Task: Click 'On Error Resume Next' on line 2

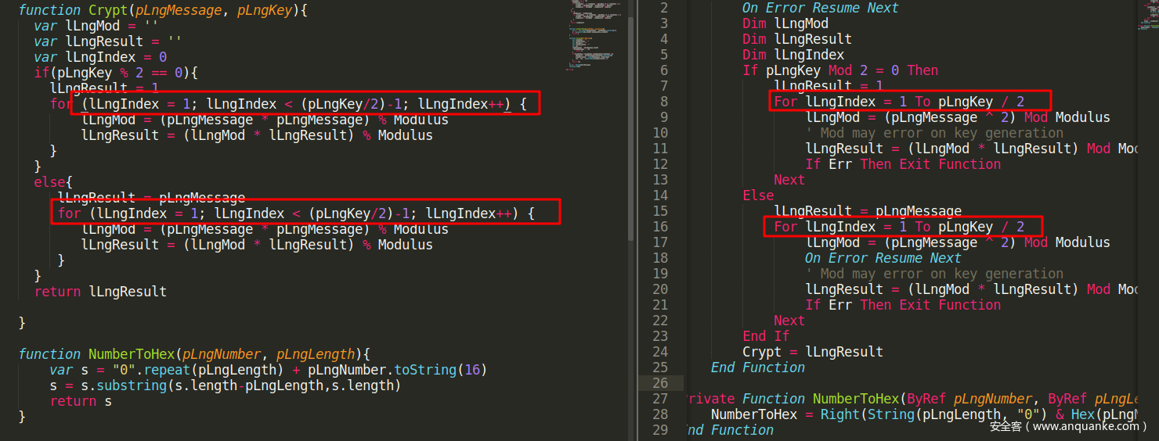Action: [x=821, y=8]
